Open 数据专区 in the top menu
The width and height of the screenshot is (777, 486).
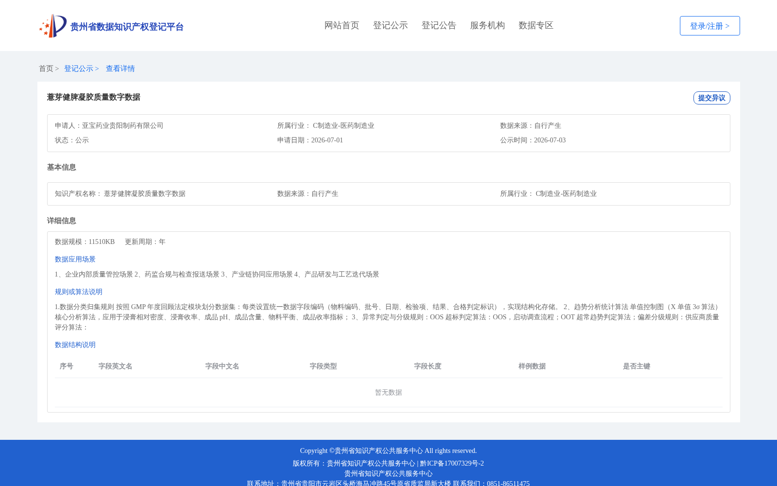536,25
